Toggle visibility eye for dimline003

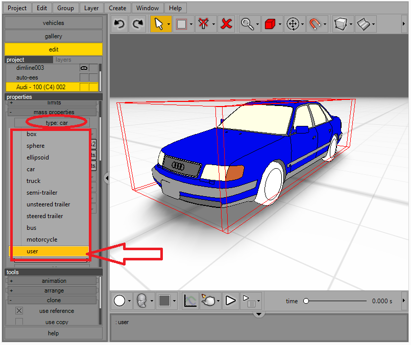point(84,68)
